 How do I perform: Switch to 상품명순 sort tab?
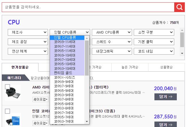(x=166, y=67)
